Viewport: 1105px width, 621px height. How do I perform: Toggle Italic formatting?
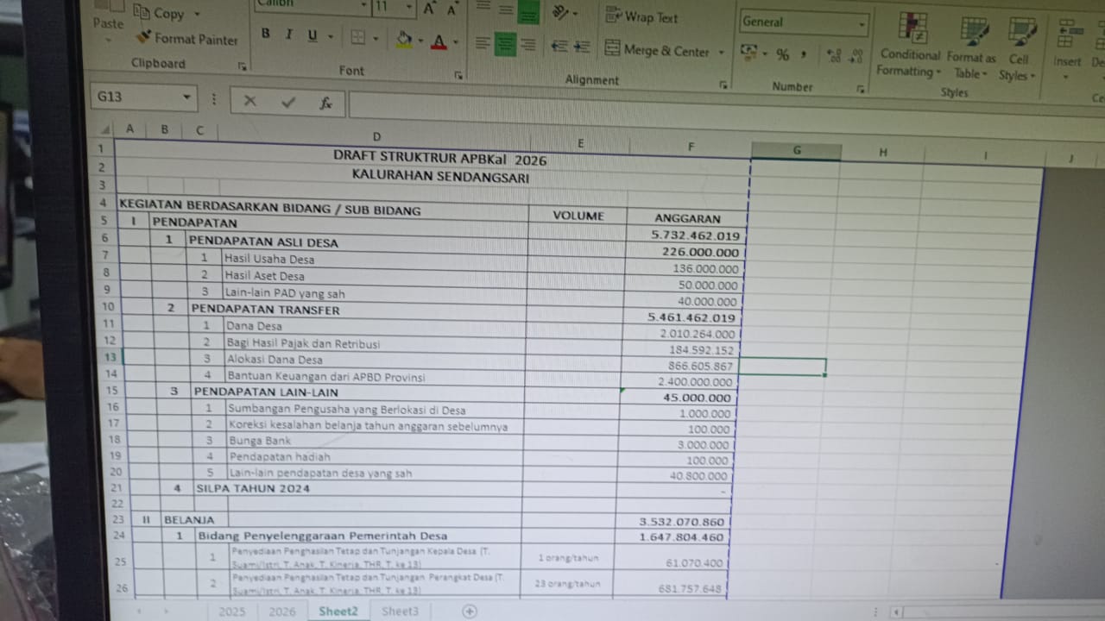click(288, 34)
